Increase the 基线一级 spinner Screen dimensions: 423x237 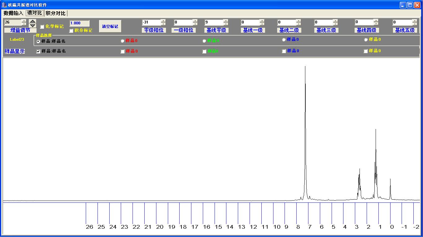click(262, 21)
